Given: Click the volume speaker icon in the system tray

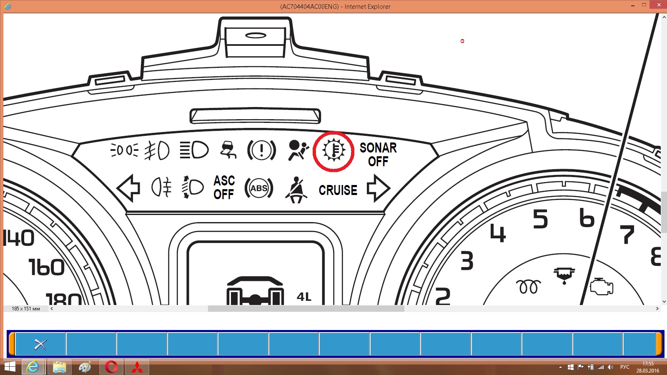Looking at the screenshot, I should [x=610, y=367].
